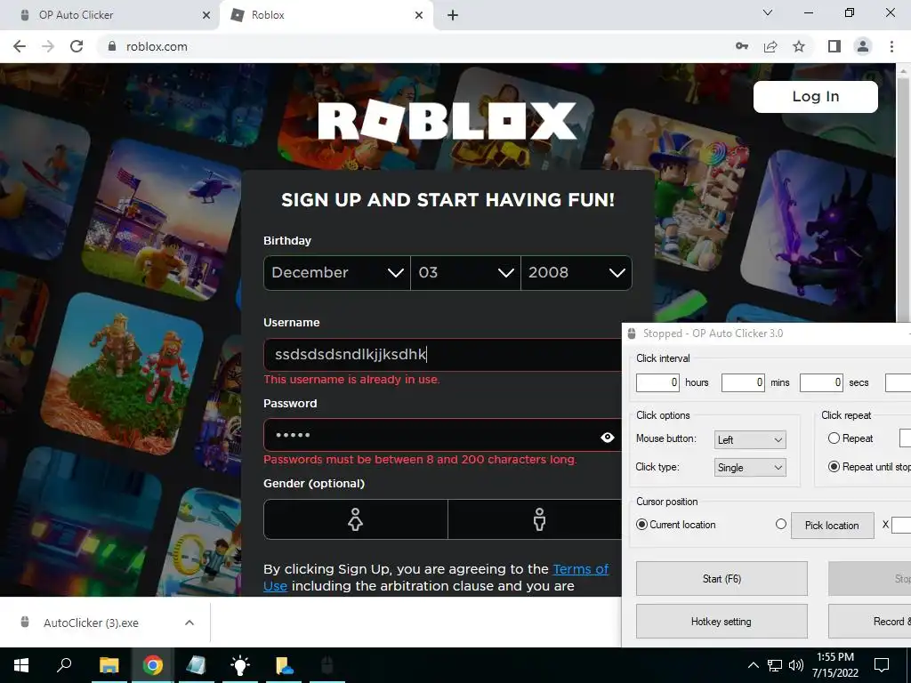Share this page using the share icon
Image resolution: width=911 pixels, height=683 pixels.
[x=770, y=46]
